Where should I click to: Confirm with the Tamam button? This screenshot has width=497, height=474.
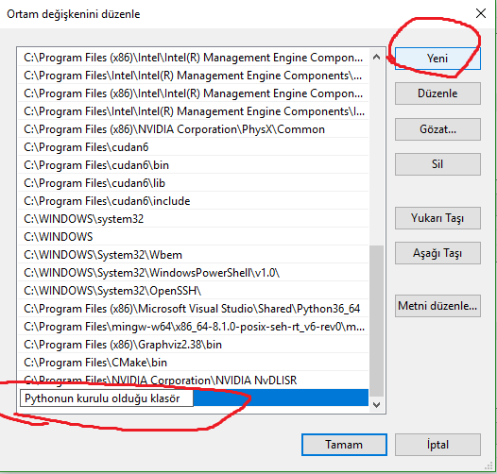pyautogui.click(x=344, y=445)
